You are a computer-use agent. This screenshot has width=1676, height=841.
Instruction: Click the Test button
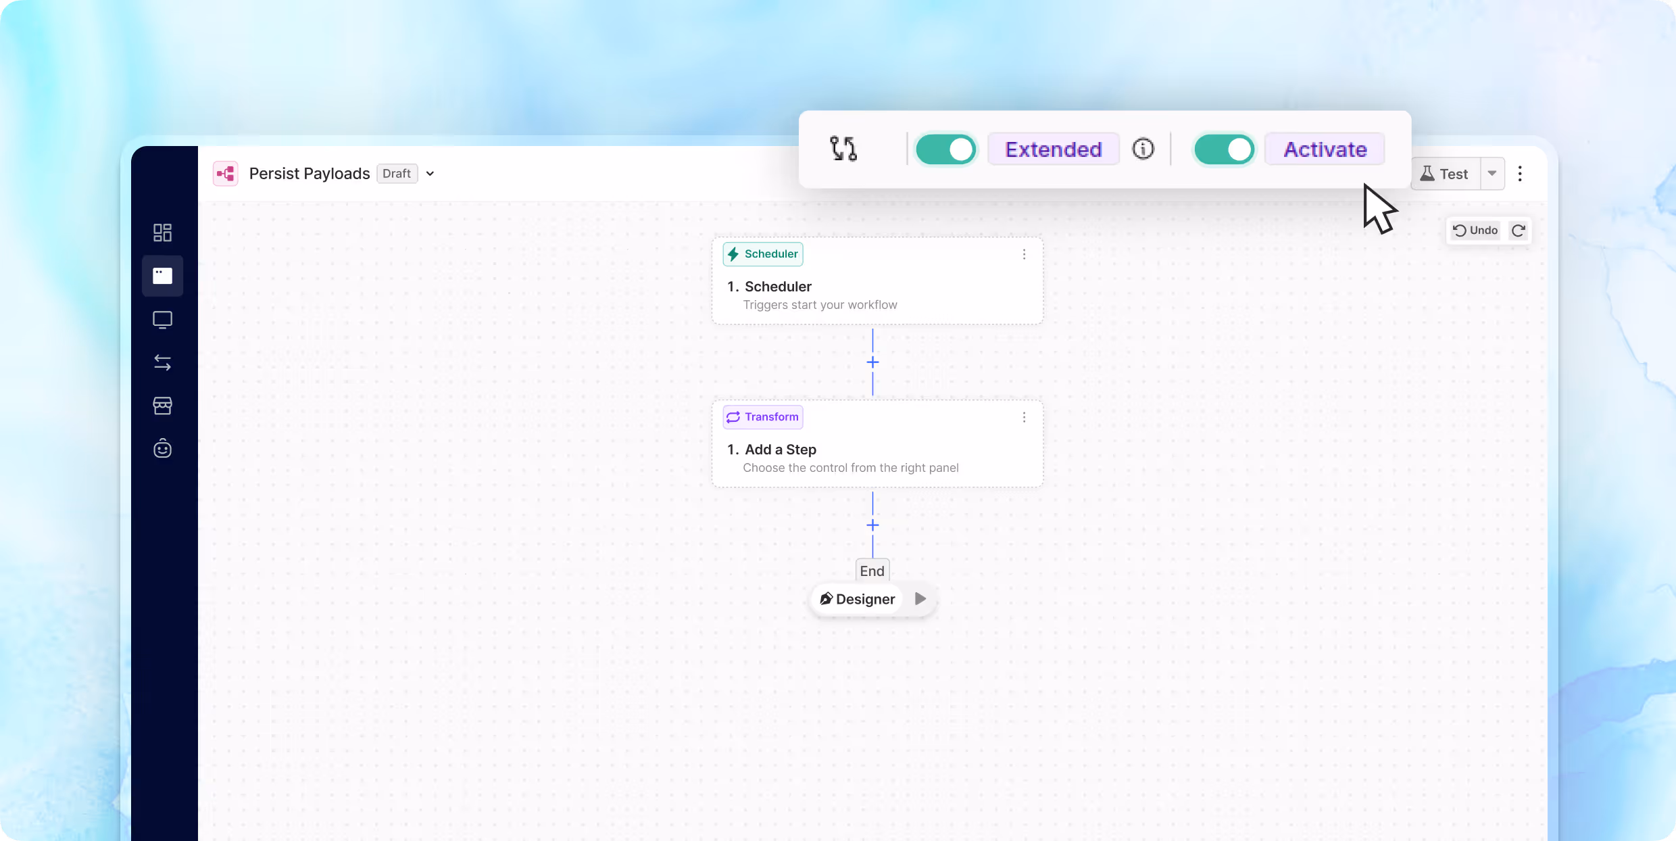point(1446,174)
